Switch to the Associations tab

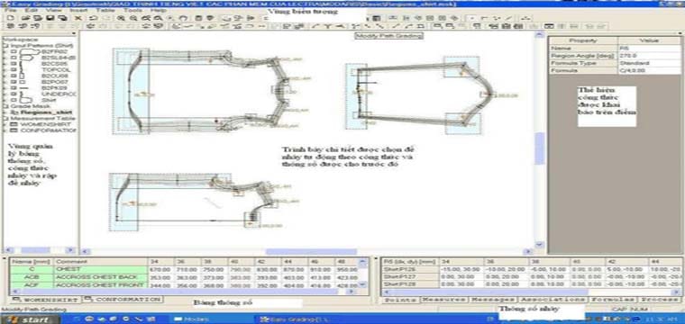coord(553,300)
